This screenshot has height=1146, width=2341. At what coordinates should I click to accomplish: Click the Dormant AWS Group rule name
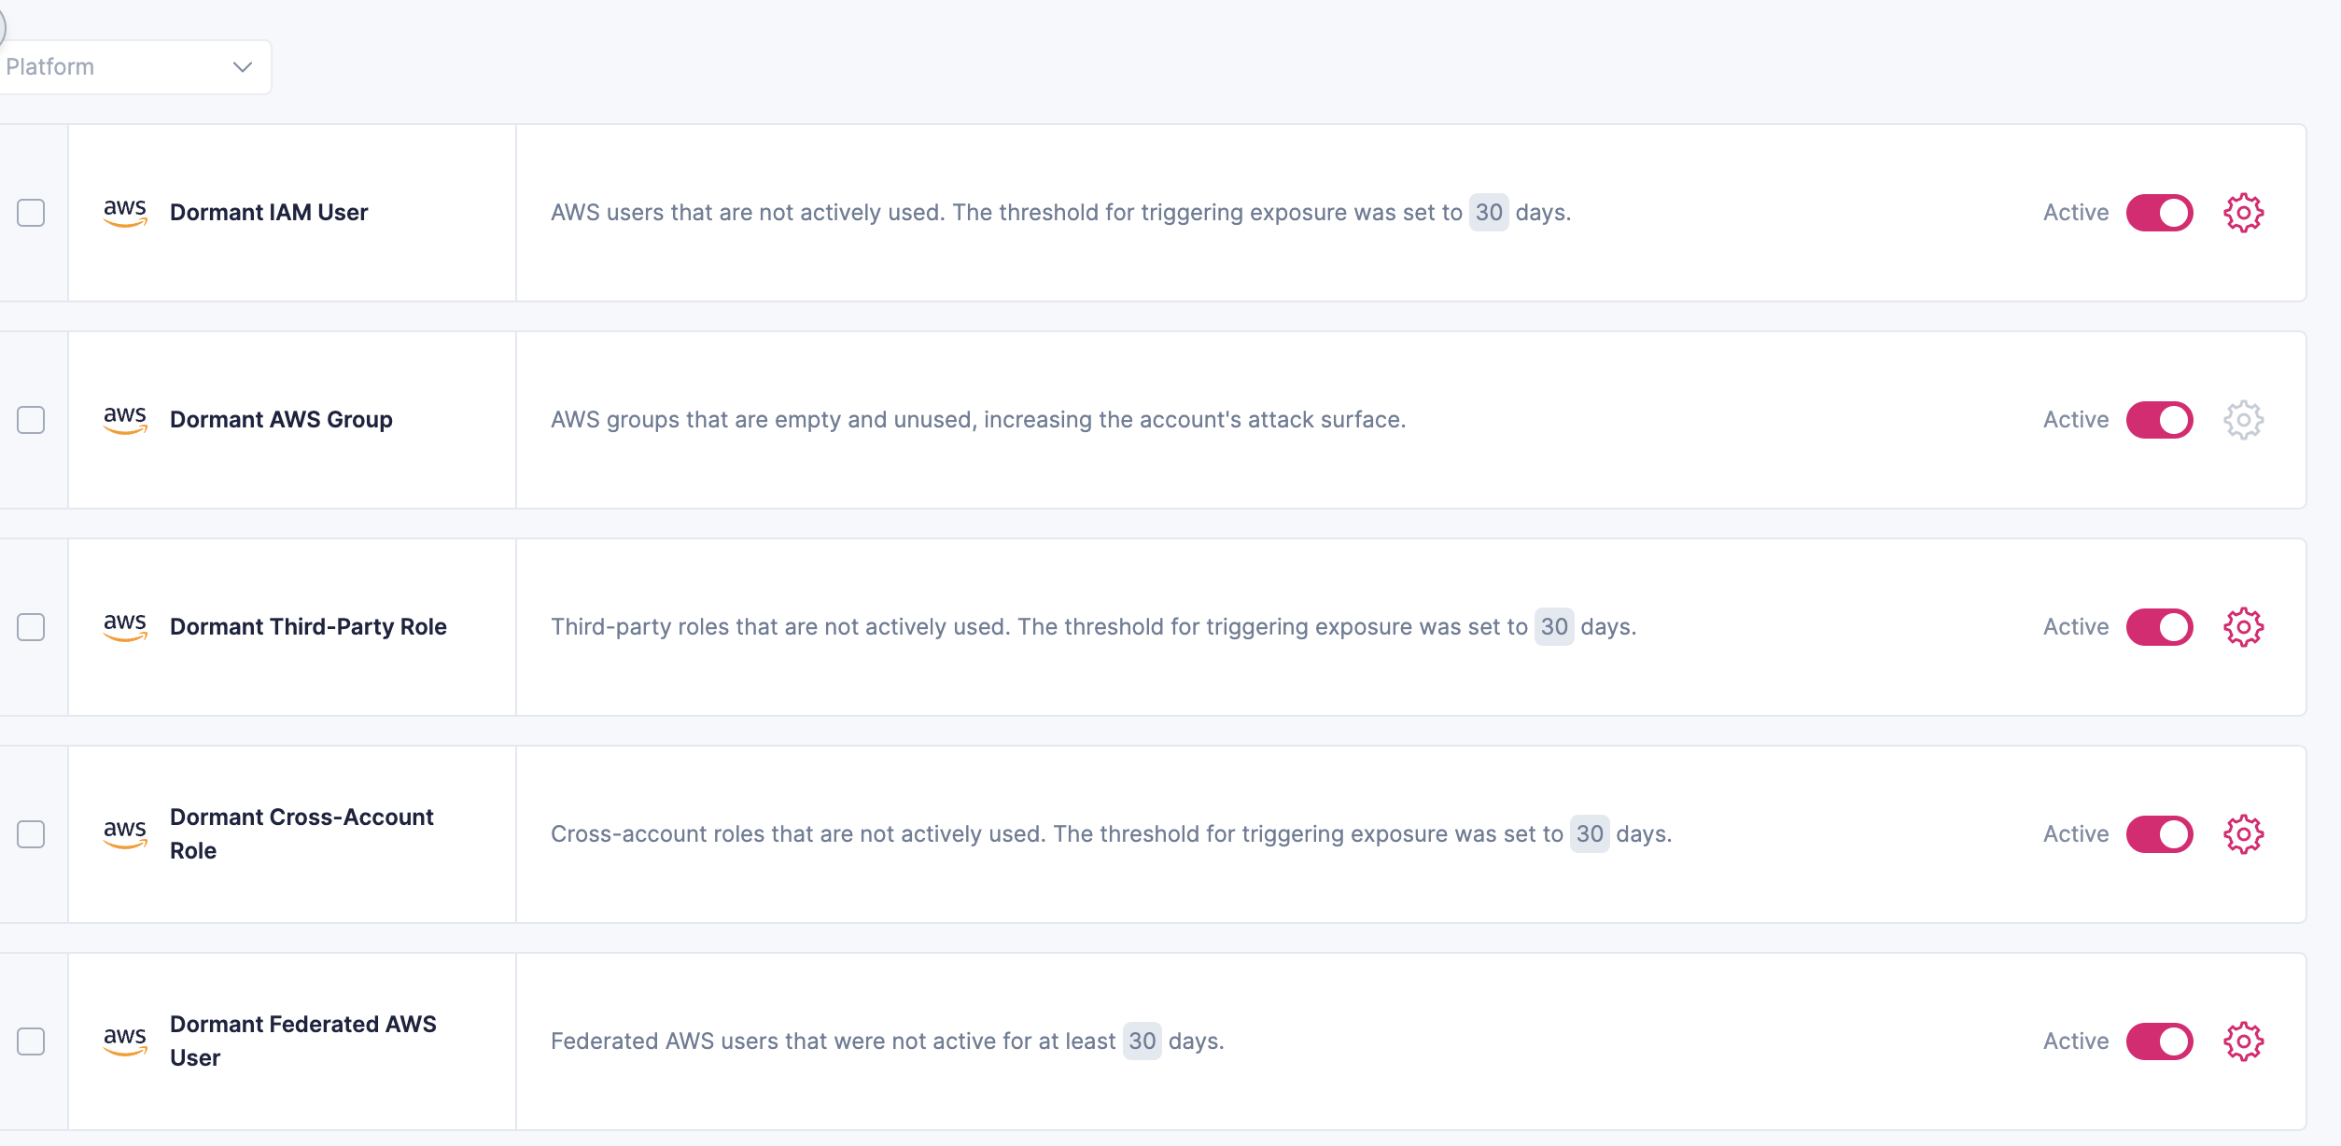(x=281, y=420)
